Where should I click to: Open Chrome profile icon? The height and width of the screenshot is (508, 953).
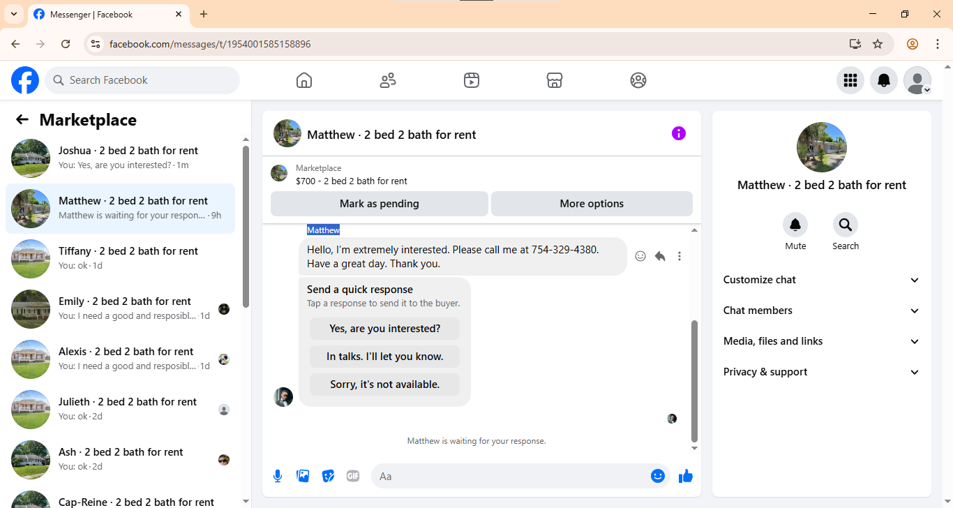point(913,44)
